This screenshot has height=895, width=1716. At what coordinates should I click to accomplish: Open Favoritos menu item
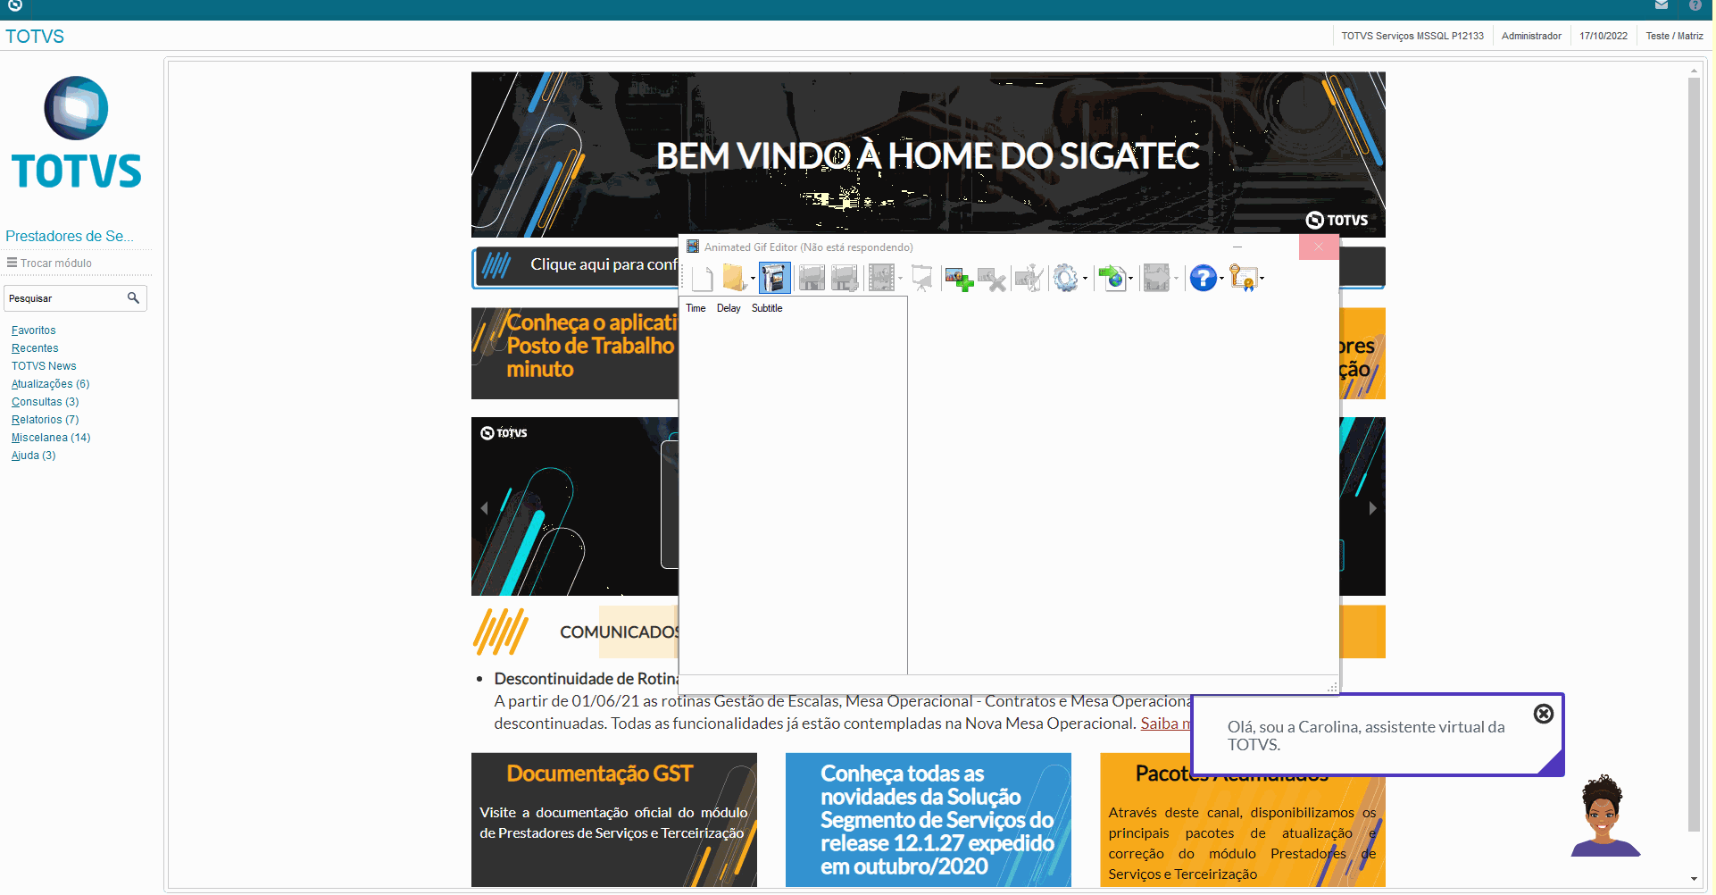click(x=34, y=330)
